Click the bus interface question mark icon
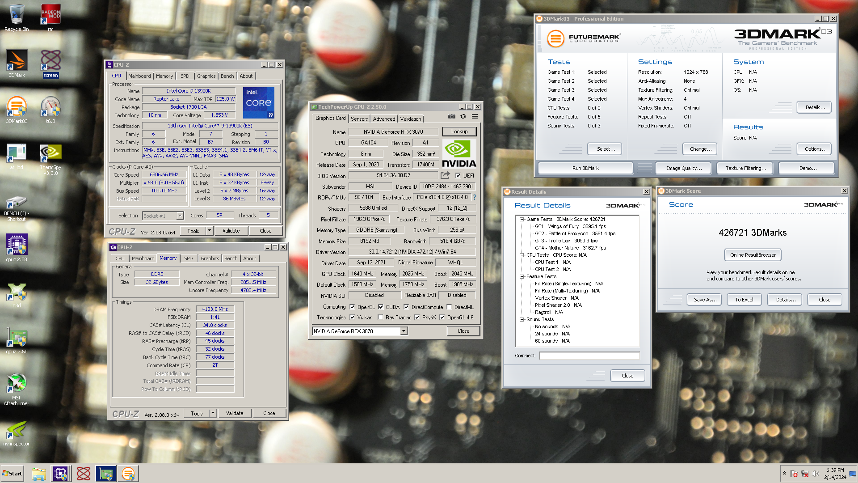The height and width of the screenshot is (483, 858). (475, 197)
